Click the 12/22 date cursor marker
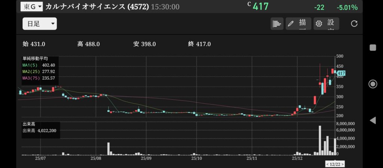Image resolution: width=383 pixels, height=168 pixels. [334, 164]
